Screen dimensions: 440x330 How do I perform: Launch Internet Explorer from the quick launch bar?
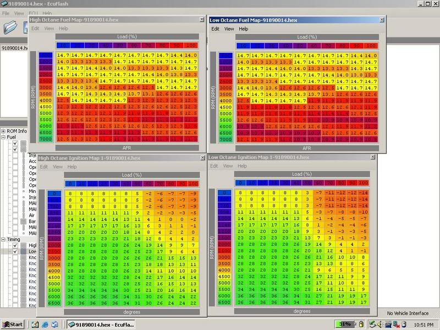click(x=45, y=324)
